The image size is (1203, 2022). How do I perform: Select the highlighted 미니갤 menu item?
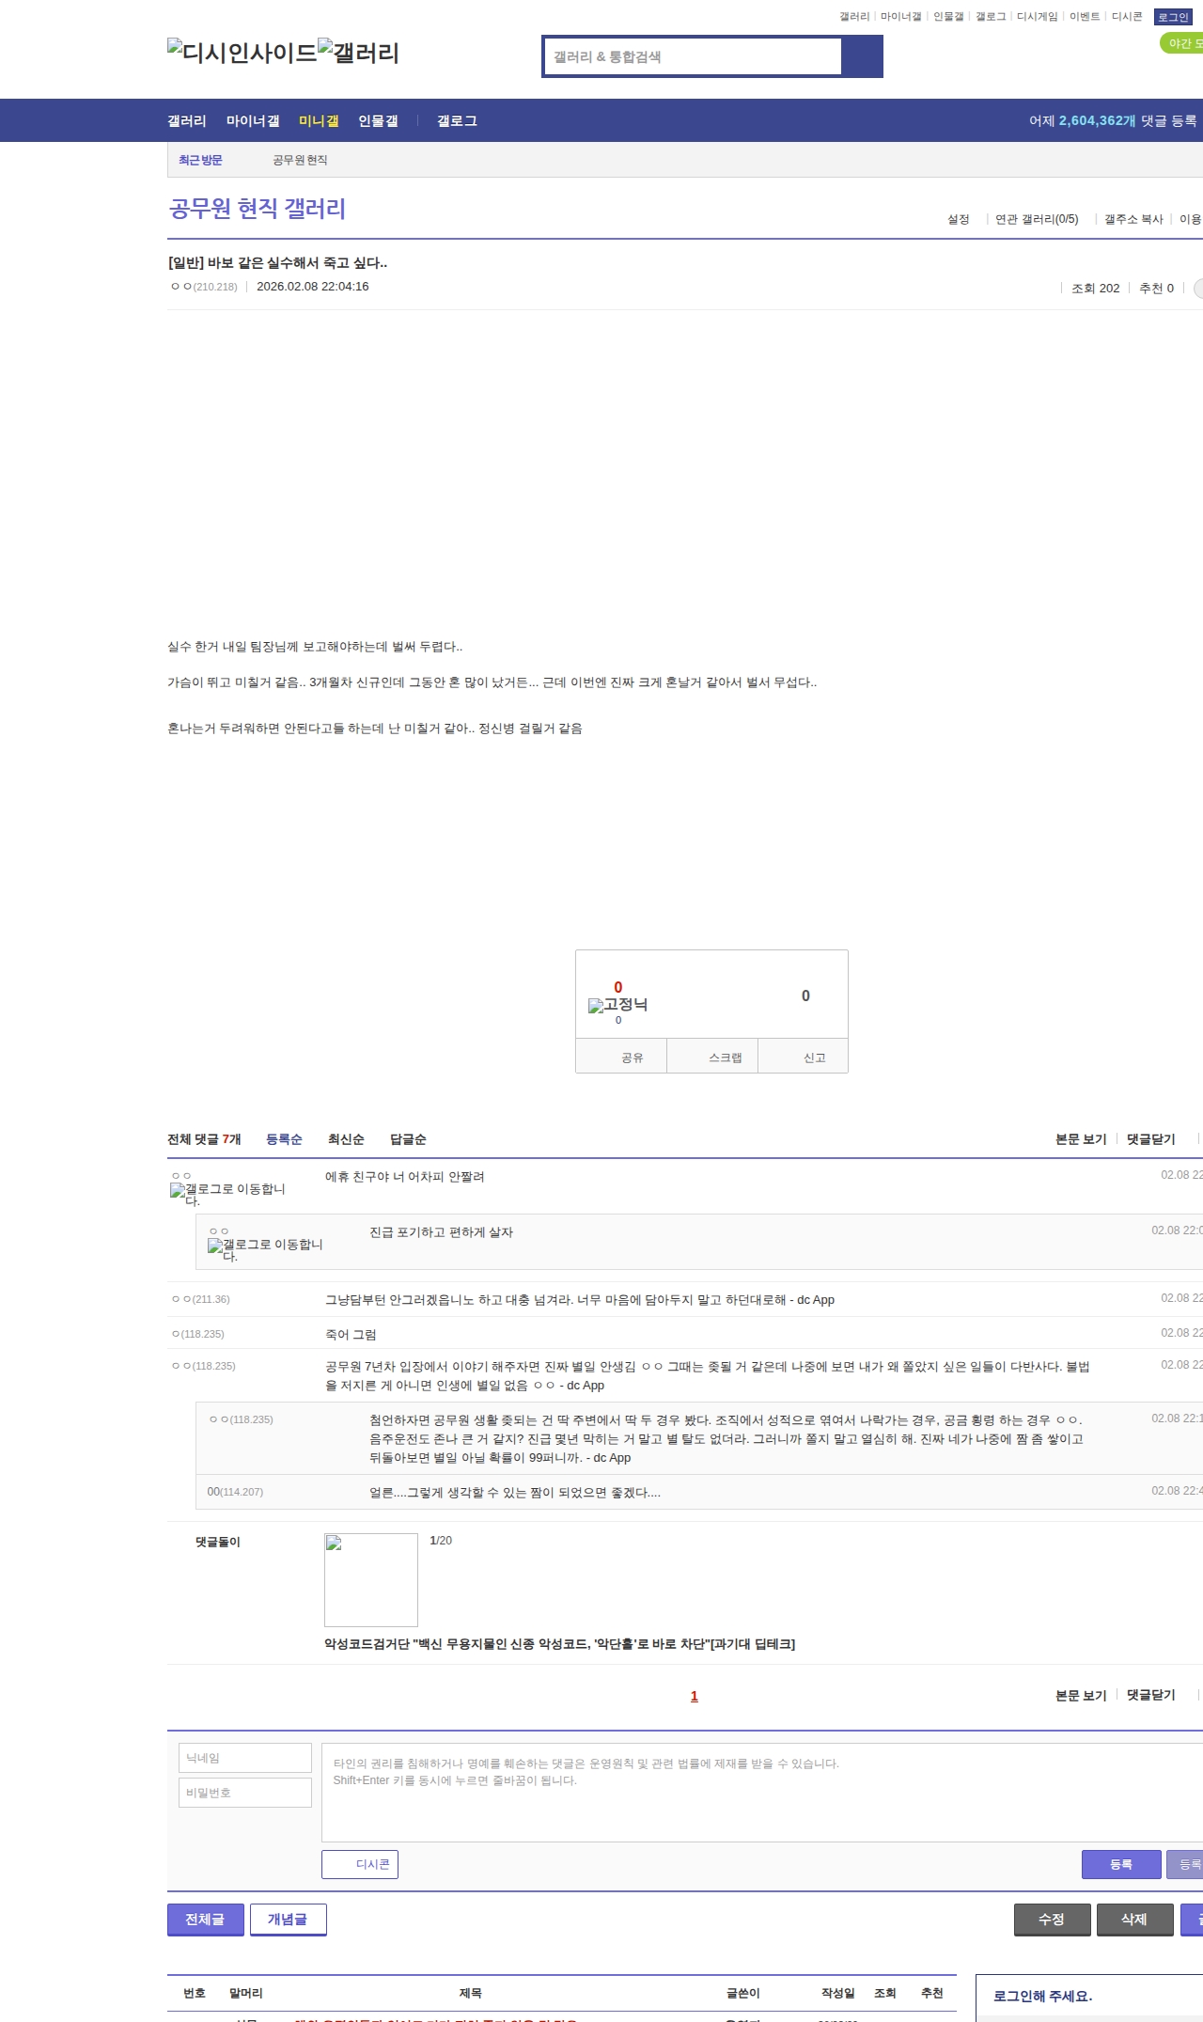[x=319, y=121]
